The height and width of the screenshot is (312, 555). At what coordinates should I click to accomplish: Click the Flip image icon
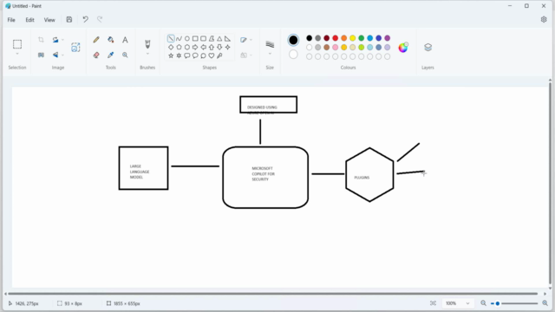(x=55, y=55)
